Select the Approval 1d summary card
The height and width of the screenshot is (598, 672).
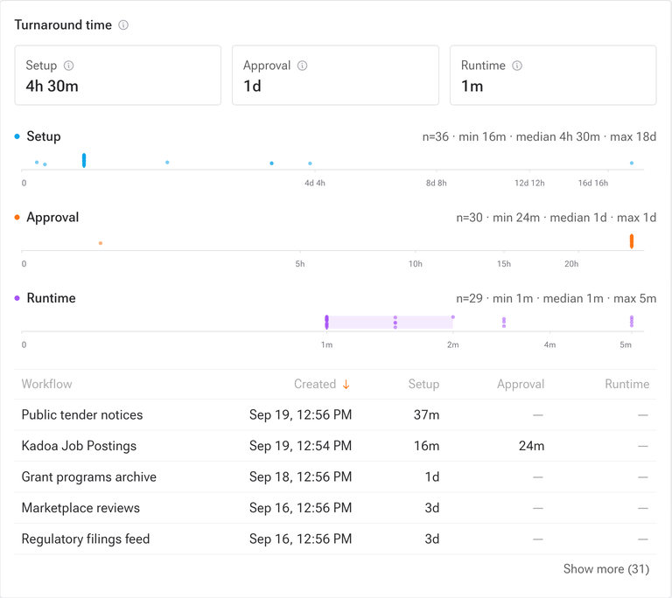336,75
